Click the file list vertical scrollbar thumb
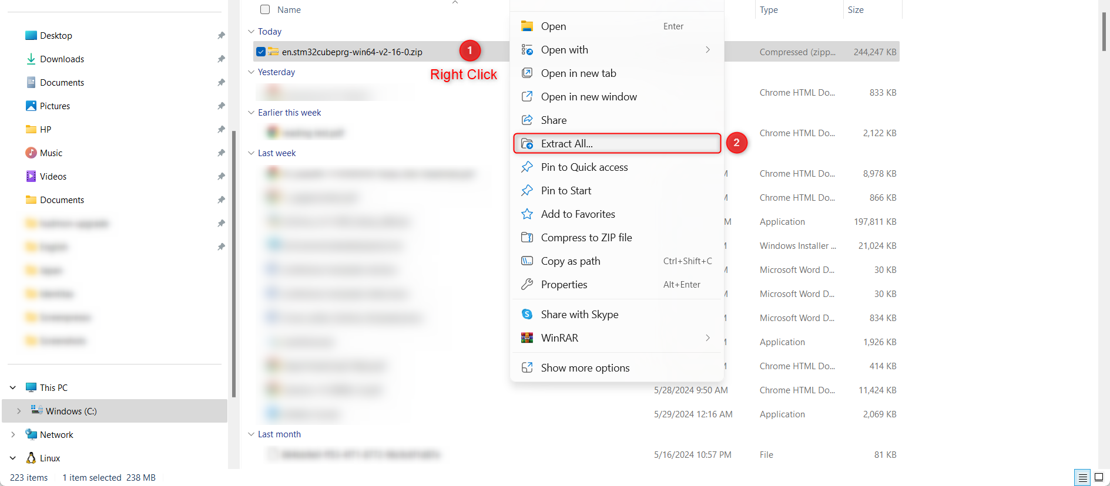The width and height of the screenshot is (1110, 486). pos(1104,31)
